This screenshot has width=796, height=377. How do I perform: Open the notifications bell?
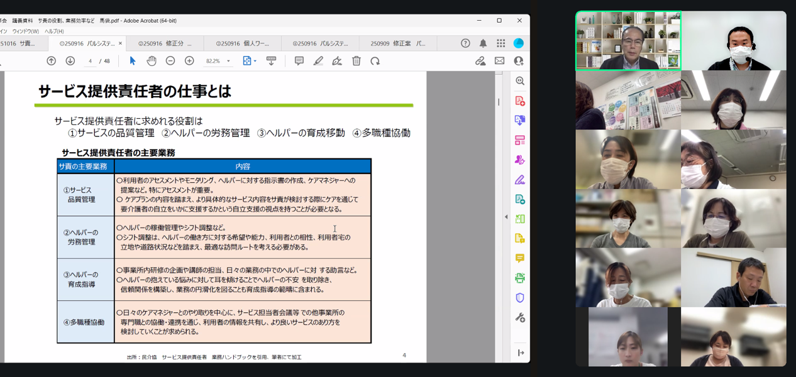point(483,43)
